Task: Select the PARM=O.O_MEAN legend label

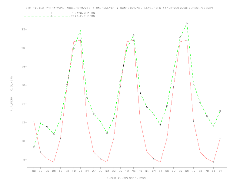Action: pyautogui.click(x=83, y=13)
